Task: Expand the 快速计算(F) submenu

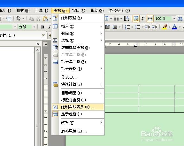Action: pos(78,84)
